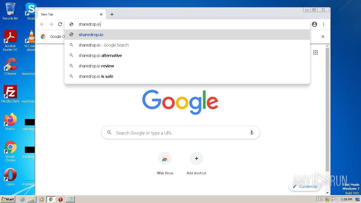Reload the current page
361x203 pixels.
click(x=60, y=24)
